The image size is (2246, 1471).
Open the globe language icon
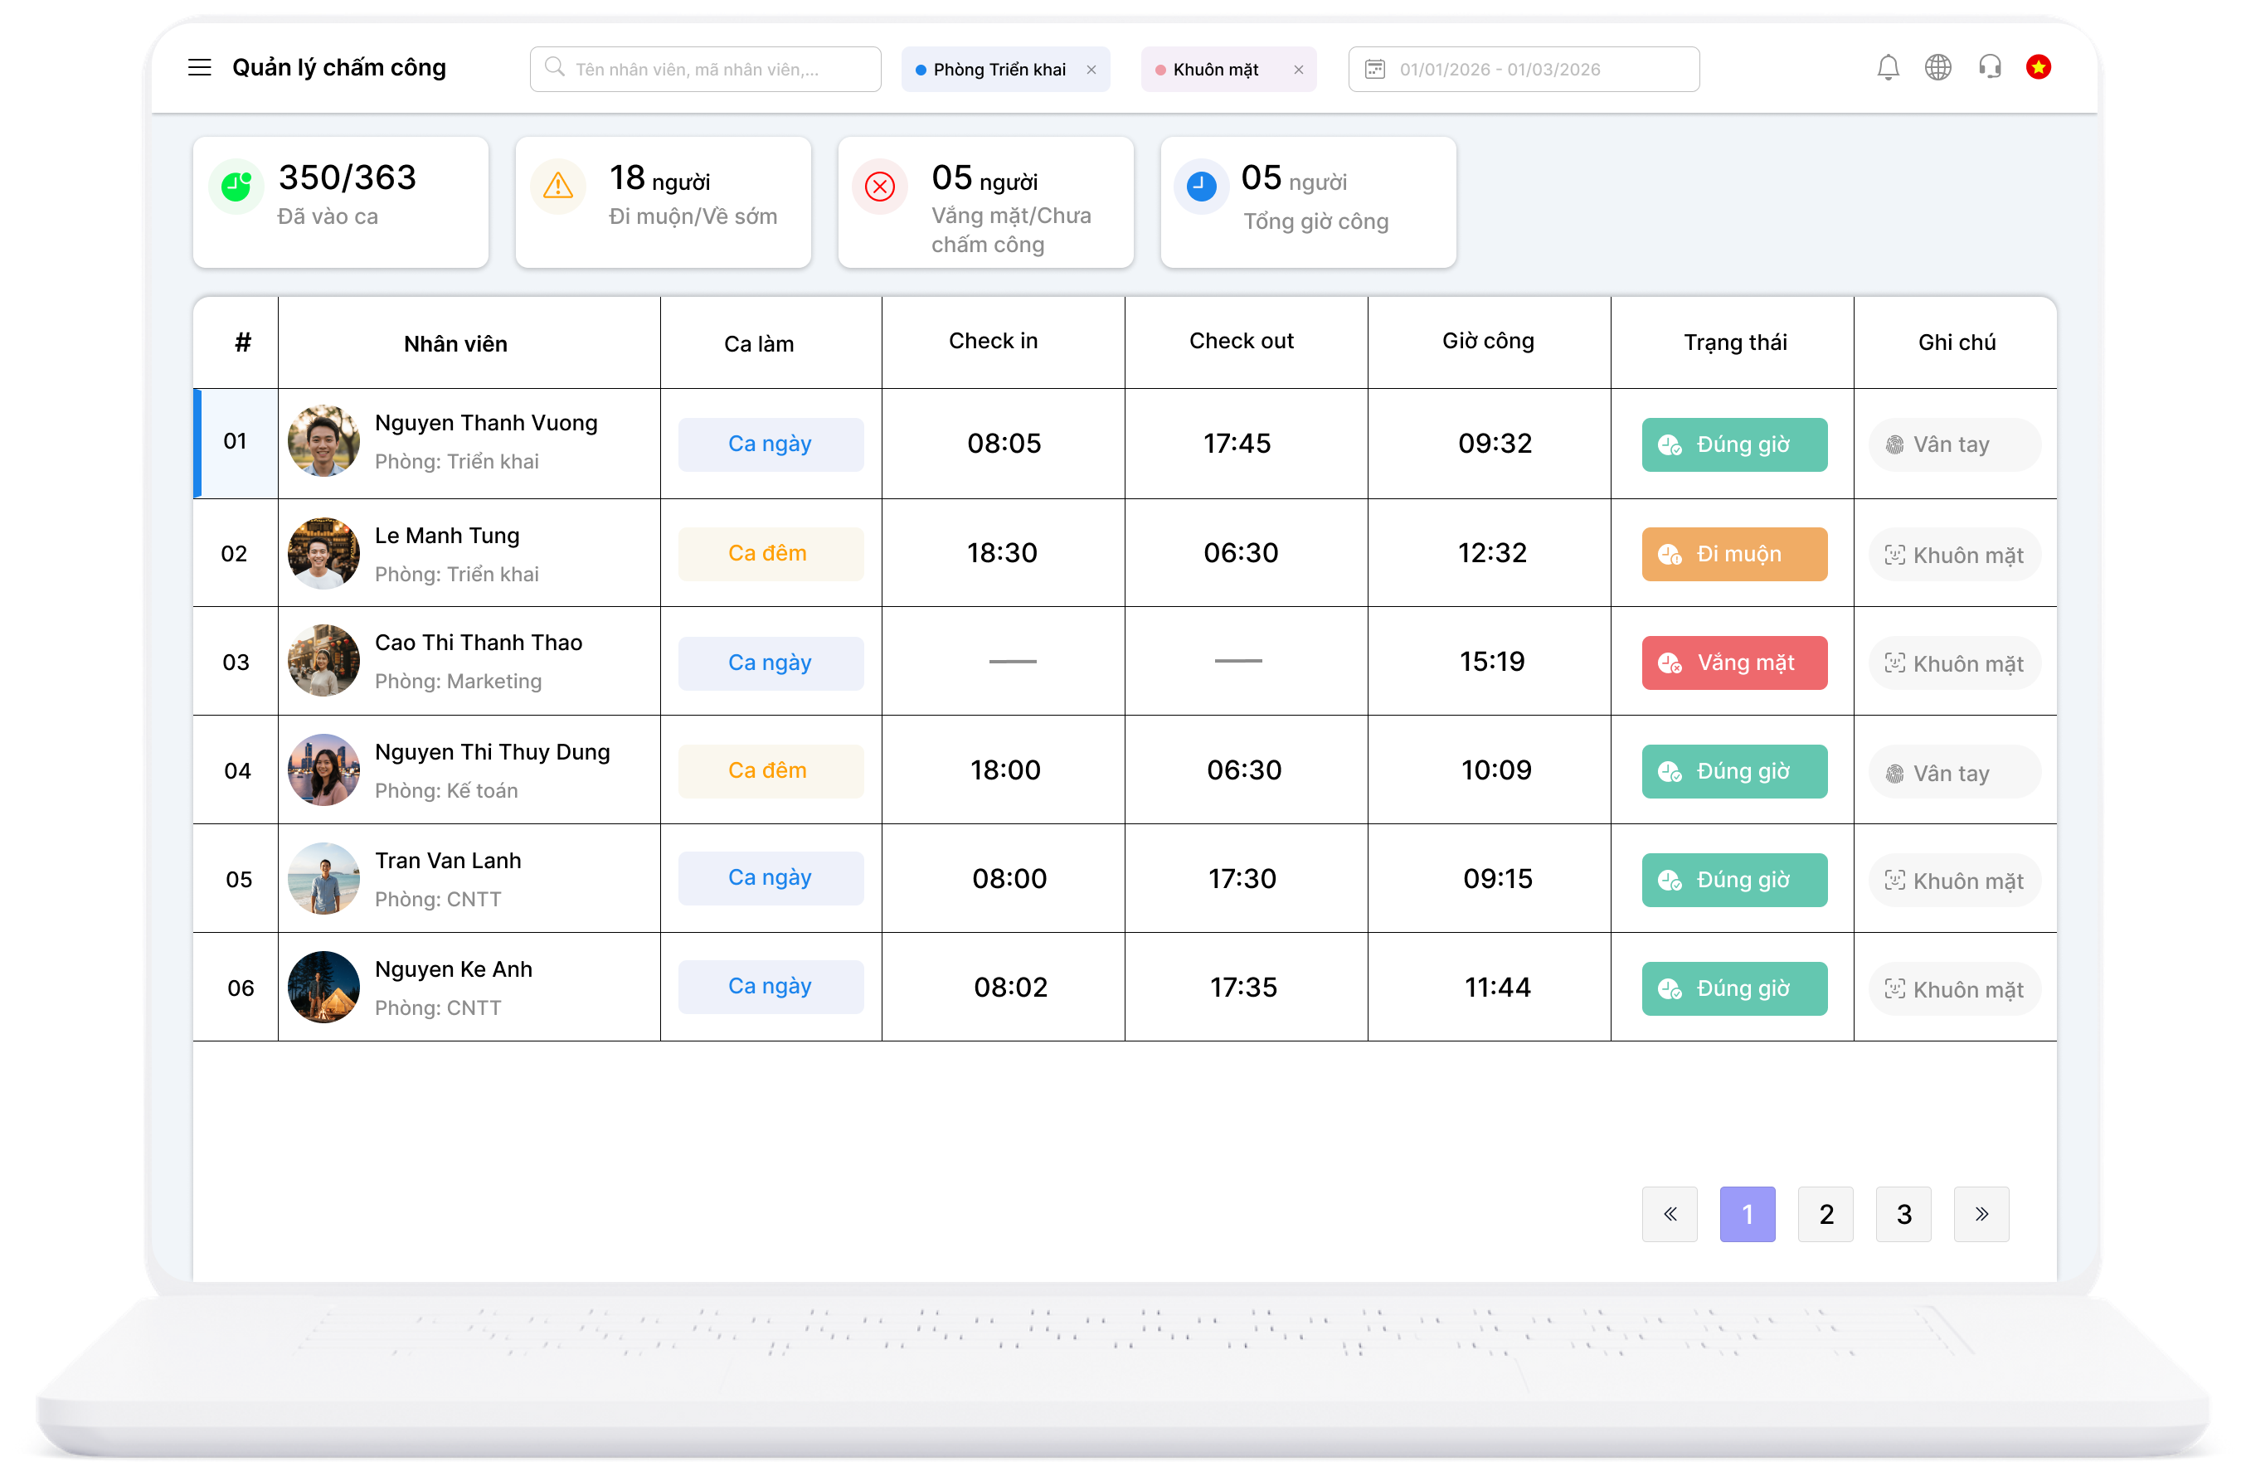[1937, 68]
